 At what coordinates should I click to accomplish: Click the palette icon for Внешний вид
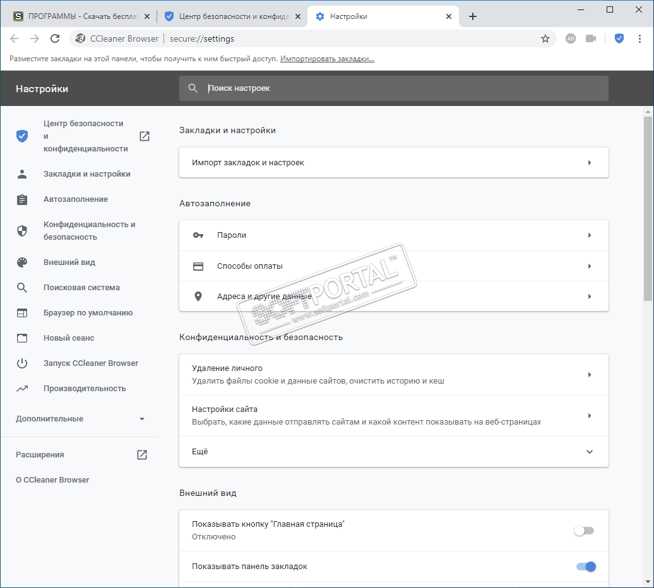pyautogui.click(x=22, y=262)
